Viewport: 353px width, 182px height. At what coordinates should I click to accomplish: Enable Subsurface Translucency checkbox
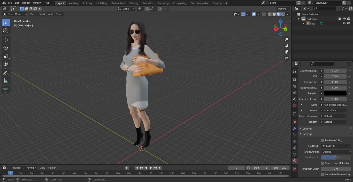click(323, 175)
